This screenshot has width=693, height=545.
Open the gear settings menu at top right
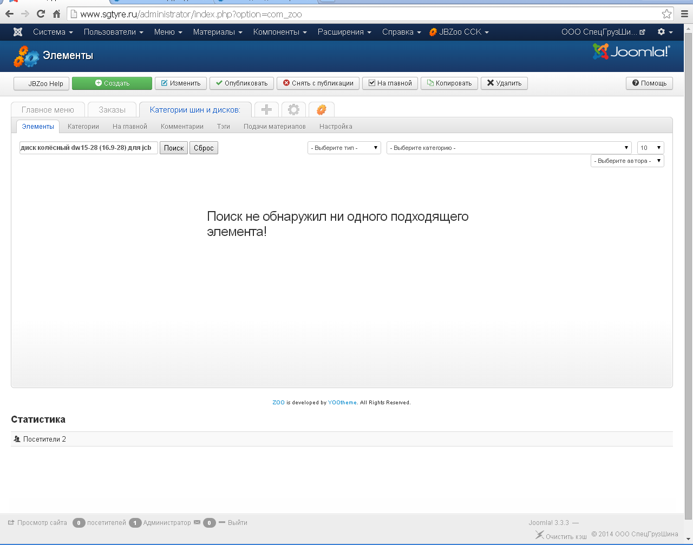click(x=664, y=32)
